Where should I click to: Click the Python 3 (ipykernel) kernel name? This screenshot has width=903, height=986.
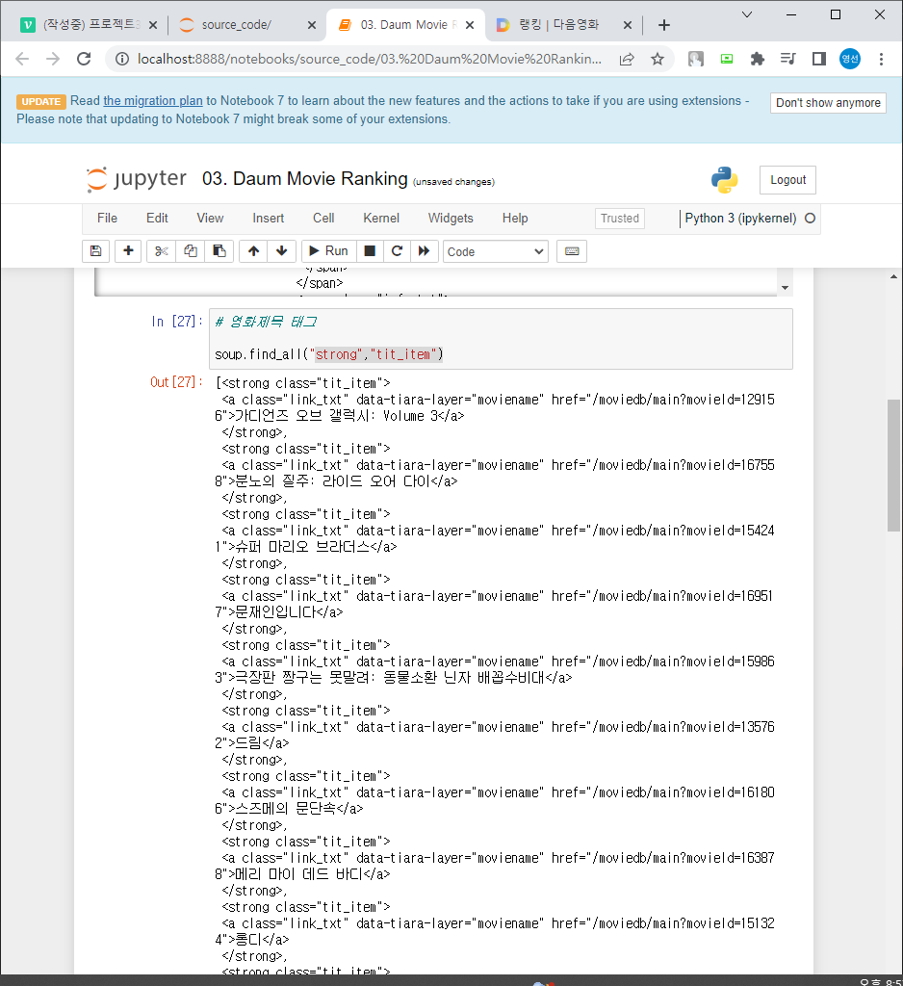740,219
